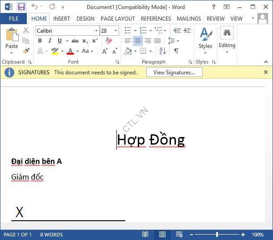Viewport: 273px width, 240px height.
Task: Apply red font color
Action: (x=70, y=51)
